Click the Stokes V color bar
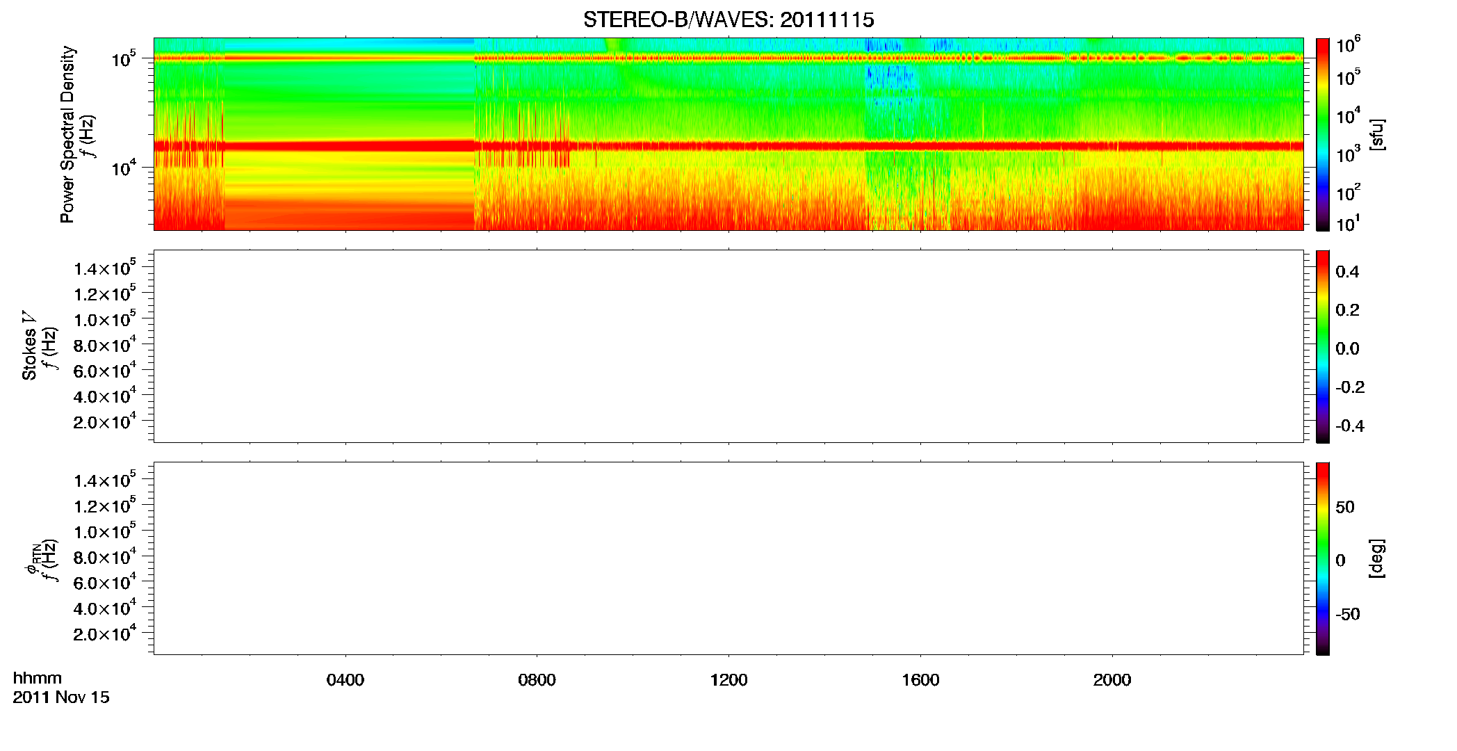This screenshot has height=751, width=1457. tap(1323, 346)
